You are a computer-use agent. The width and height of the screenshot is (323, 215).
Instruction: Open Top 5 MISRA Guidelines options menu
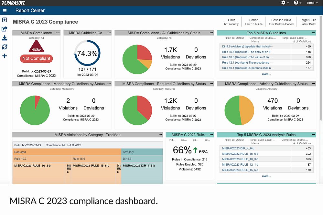313,33
